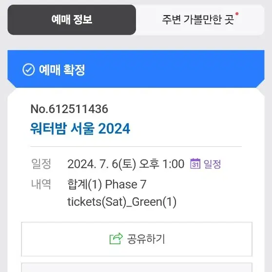Click the gray 일정 row label

click(x=41, y=164)
